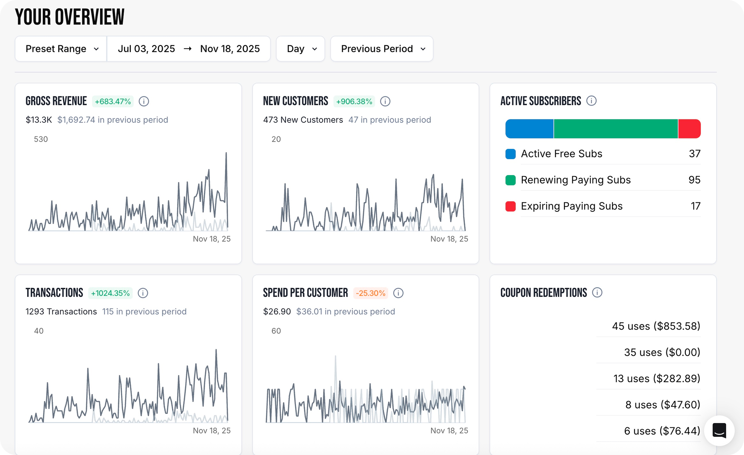Image resolution: width=744 pixels, height=455 pixels.
Task: Open the New Customers info icon
Action: point(385,101)
